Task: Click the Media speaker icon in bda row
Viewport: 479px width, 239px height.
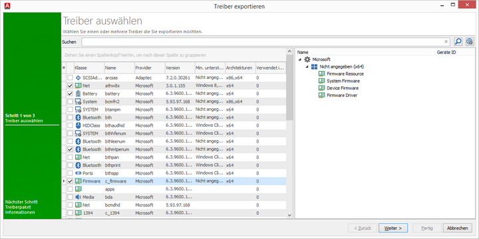Action: tap(79, 197)
